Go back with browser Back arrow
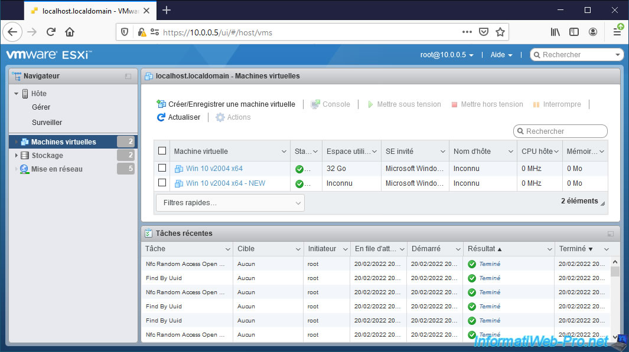The image size is (629, 352). click(12, 32)
